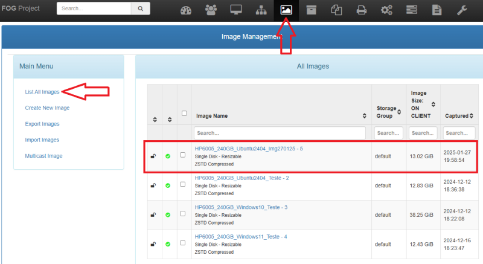Open the FOG Configuration wrench icon
This screenshot has width=483, height=264.
click(x=462, y=10)
